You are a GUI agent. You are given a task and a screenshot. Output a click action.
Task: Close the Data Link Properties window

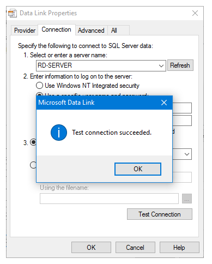[x=195, y=13]
